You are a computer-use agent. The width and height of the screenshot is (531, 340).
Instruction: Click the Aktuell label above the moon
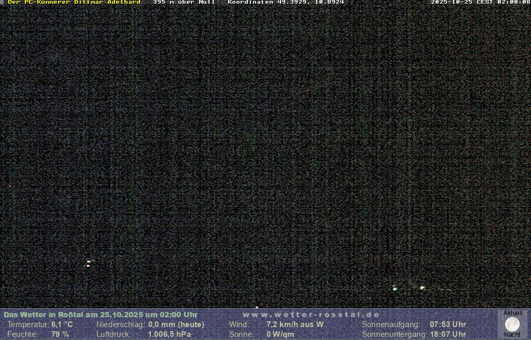512,313
